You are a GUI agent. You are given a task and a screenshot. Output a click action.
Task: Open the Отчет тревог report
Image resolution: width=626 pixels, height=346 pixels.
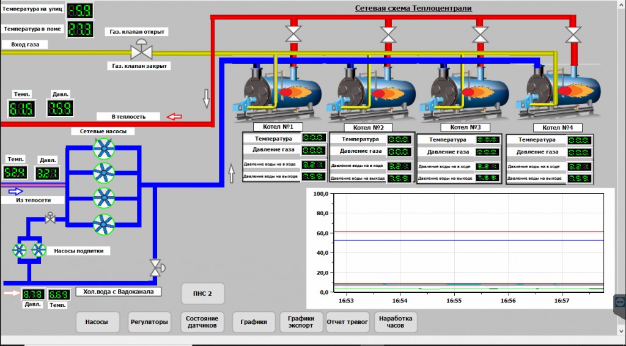point(347,322)
